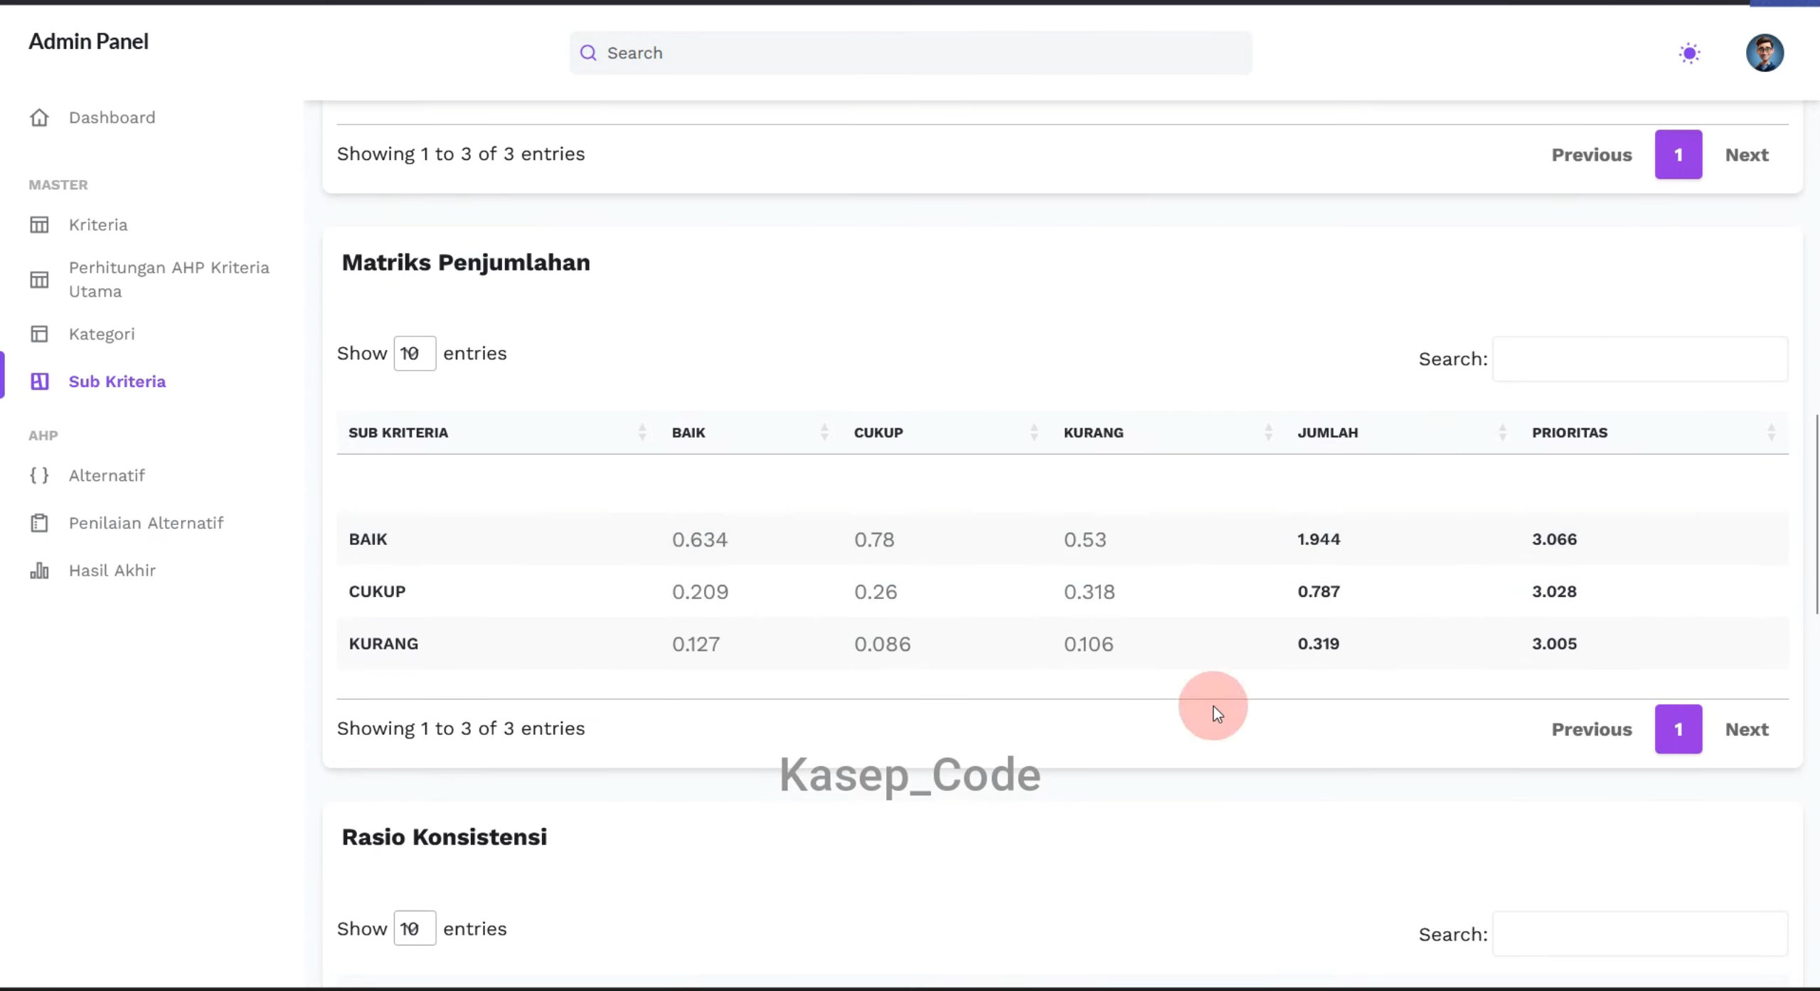Sort by BAIK column arrows

[824, 433]
